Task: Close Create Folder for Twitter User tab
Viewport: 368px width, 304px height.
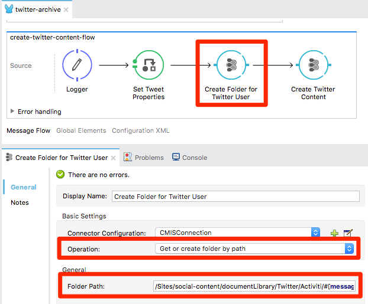Action: 114,158
